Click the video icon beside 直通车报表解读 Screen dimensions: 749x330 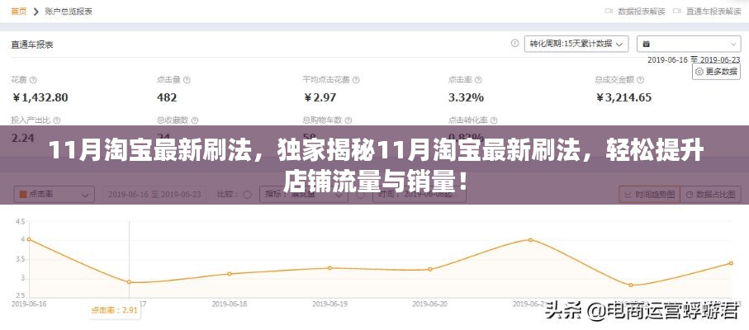click(676, 11)
